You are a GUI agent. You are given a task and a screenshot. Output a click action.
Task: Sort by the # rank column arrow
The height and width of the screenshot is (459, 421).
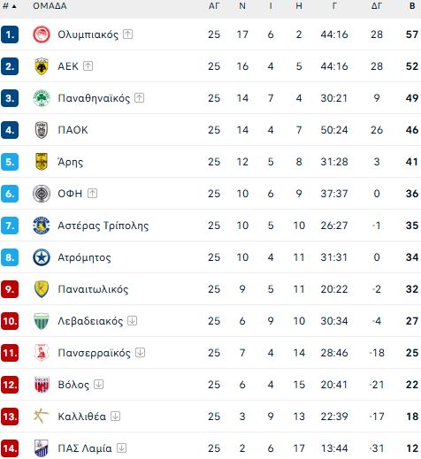[14, 6]
